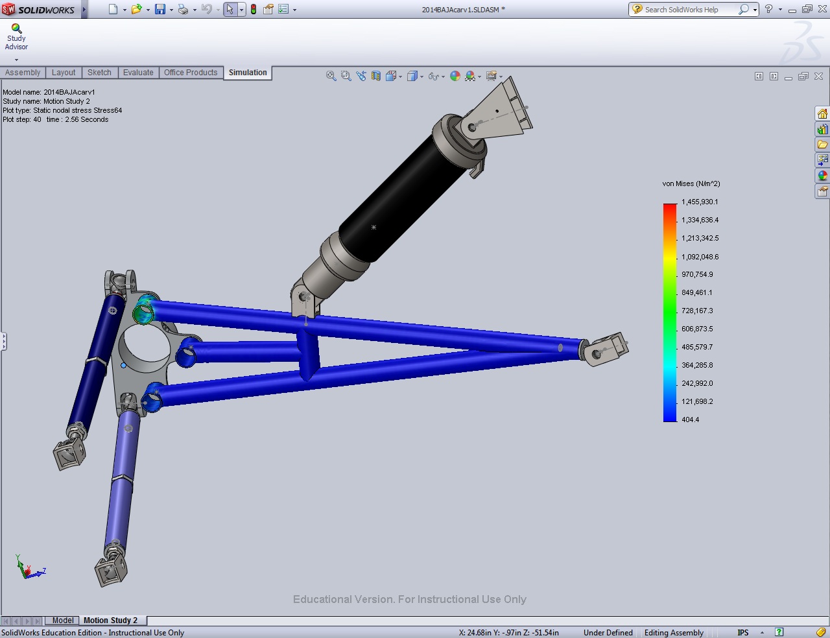The width and height of the screenshot is (830, 638).
Task: Undo the last action
Action: 207,9
